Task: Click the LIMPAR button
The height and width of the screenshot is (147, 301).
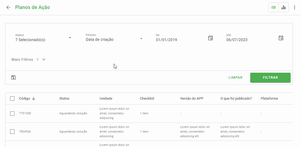Action: [236, 78]
